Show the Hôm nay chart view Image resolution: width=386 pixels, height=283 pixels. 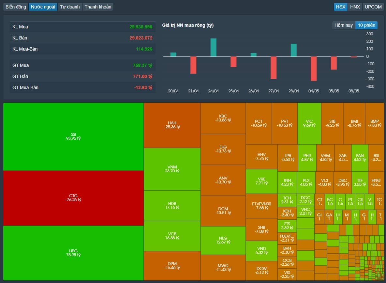[x=344, y=25]
